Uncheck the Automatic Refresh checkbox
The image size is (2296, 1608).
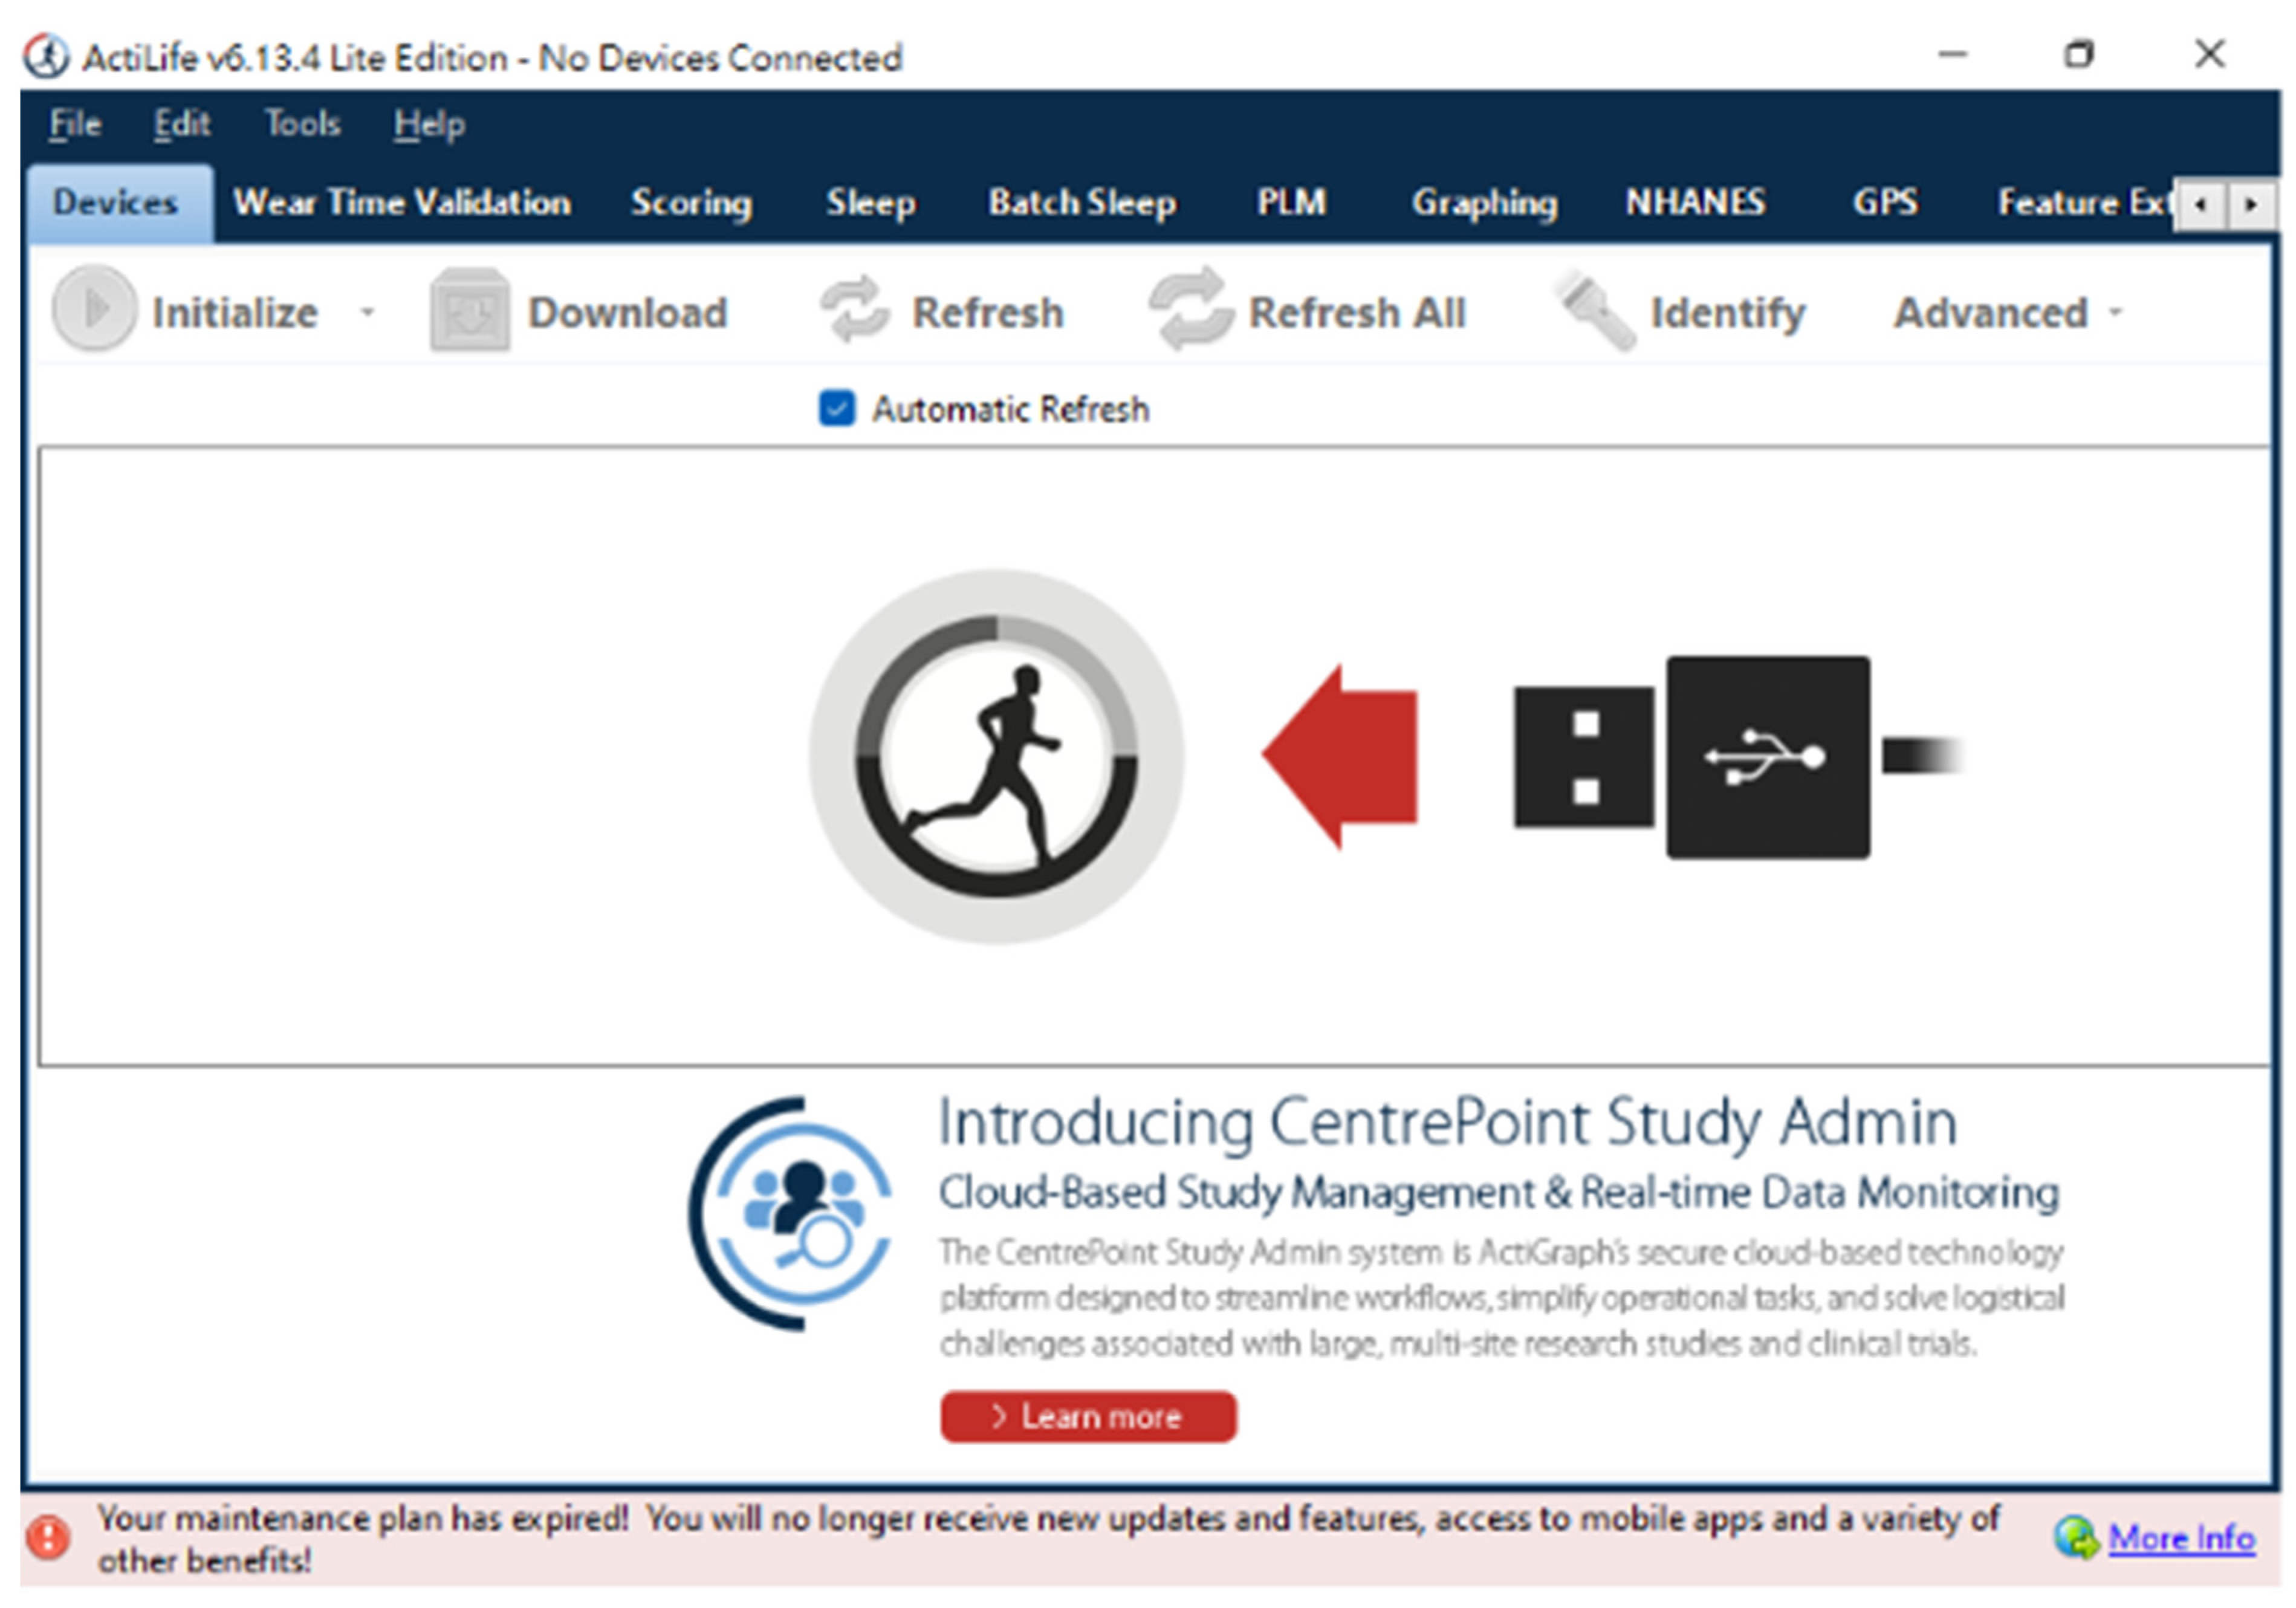[x=836, y=408]
